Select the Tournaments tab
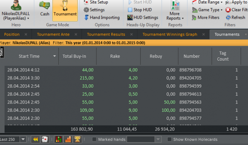This screenshot has height=145, width=248. pyautogui.click(x=227, y=34)
